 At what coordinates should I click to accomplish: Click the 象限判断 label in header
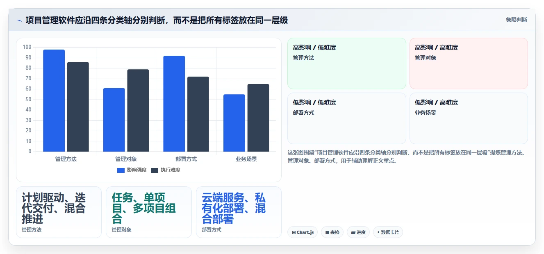[x=517, y=20]
